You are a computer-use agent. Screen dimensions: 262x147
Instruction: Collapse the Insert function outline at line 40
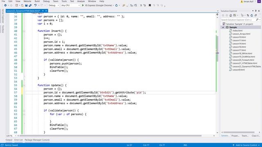click(x=24, y=31)
